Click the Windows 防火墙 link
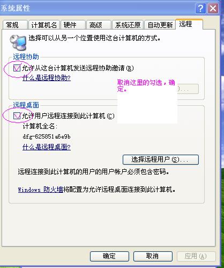The height and width of the screenshot is (268, 224). (x=41, y=190)
